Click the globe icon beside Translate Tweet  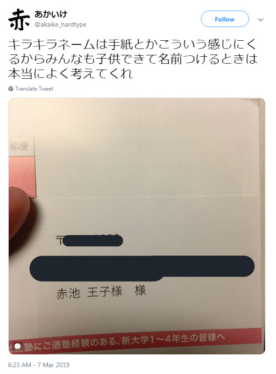point(11,89)
